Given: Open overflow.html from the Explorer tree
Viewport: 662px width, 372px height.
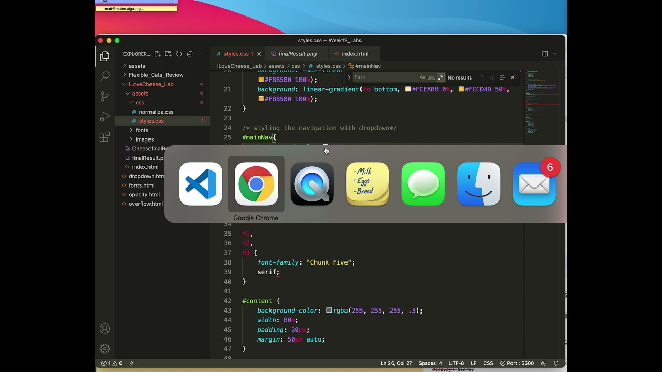Looking at the screenshot, I should [145, 204].
